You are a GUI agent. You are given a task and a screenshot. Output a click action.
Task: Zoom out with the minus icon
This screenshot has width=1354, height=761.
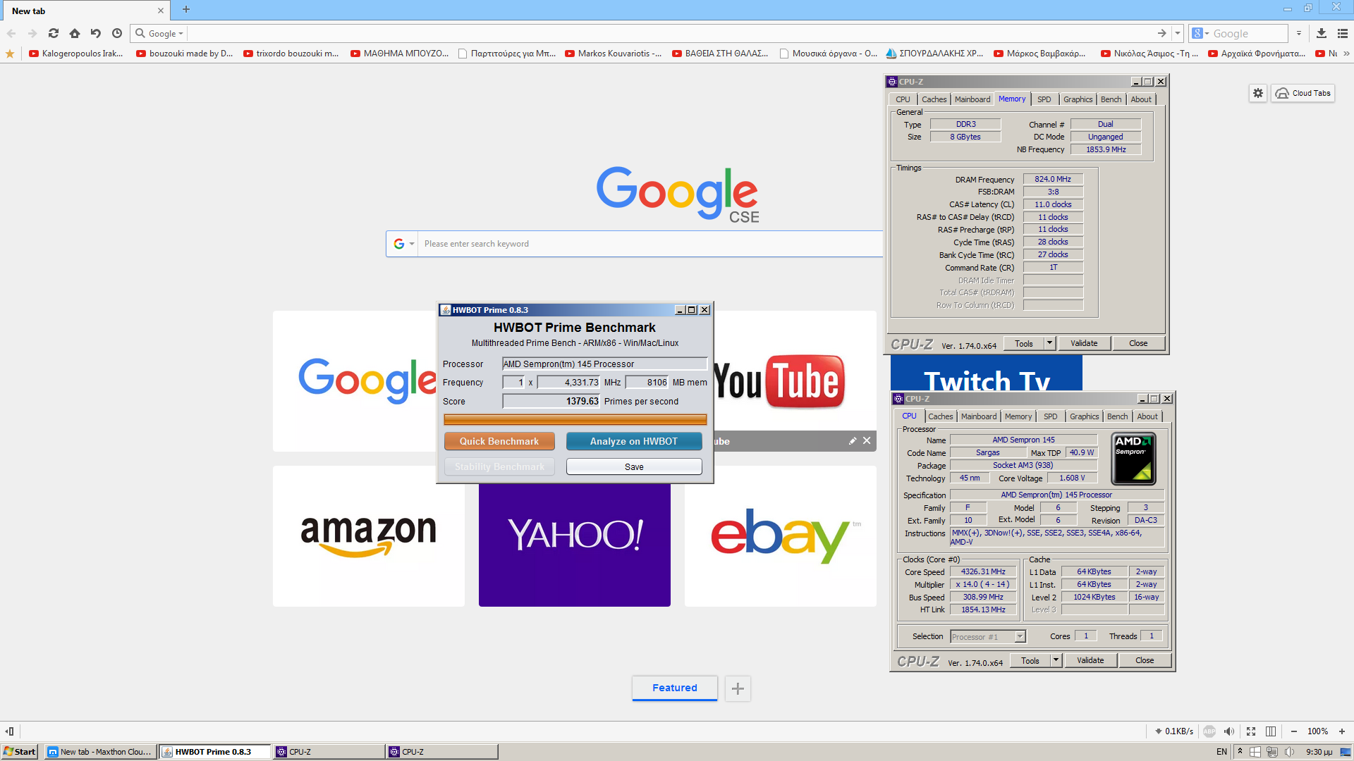[x=1294, y=731]
